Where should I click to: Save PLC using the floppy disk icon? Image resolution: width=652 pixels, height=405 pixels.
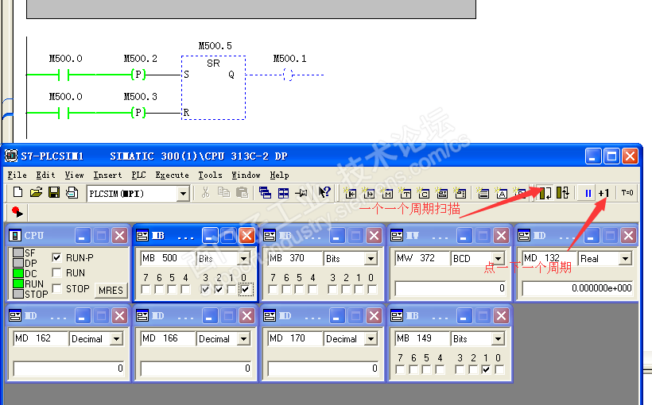coord(54,192)
